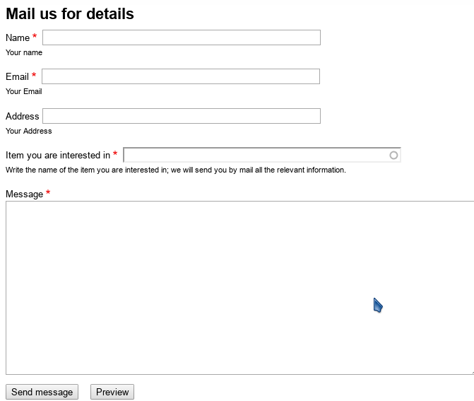Click the 'Your Email' description text
The height and width of the screenshot is (401, 474).
23,91
